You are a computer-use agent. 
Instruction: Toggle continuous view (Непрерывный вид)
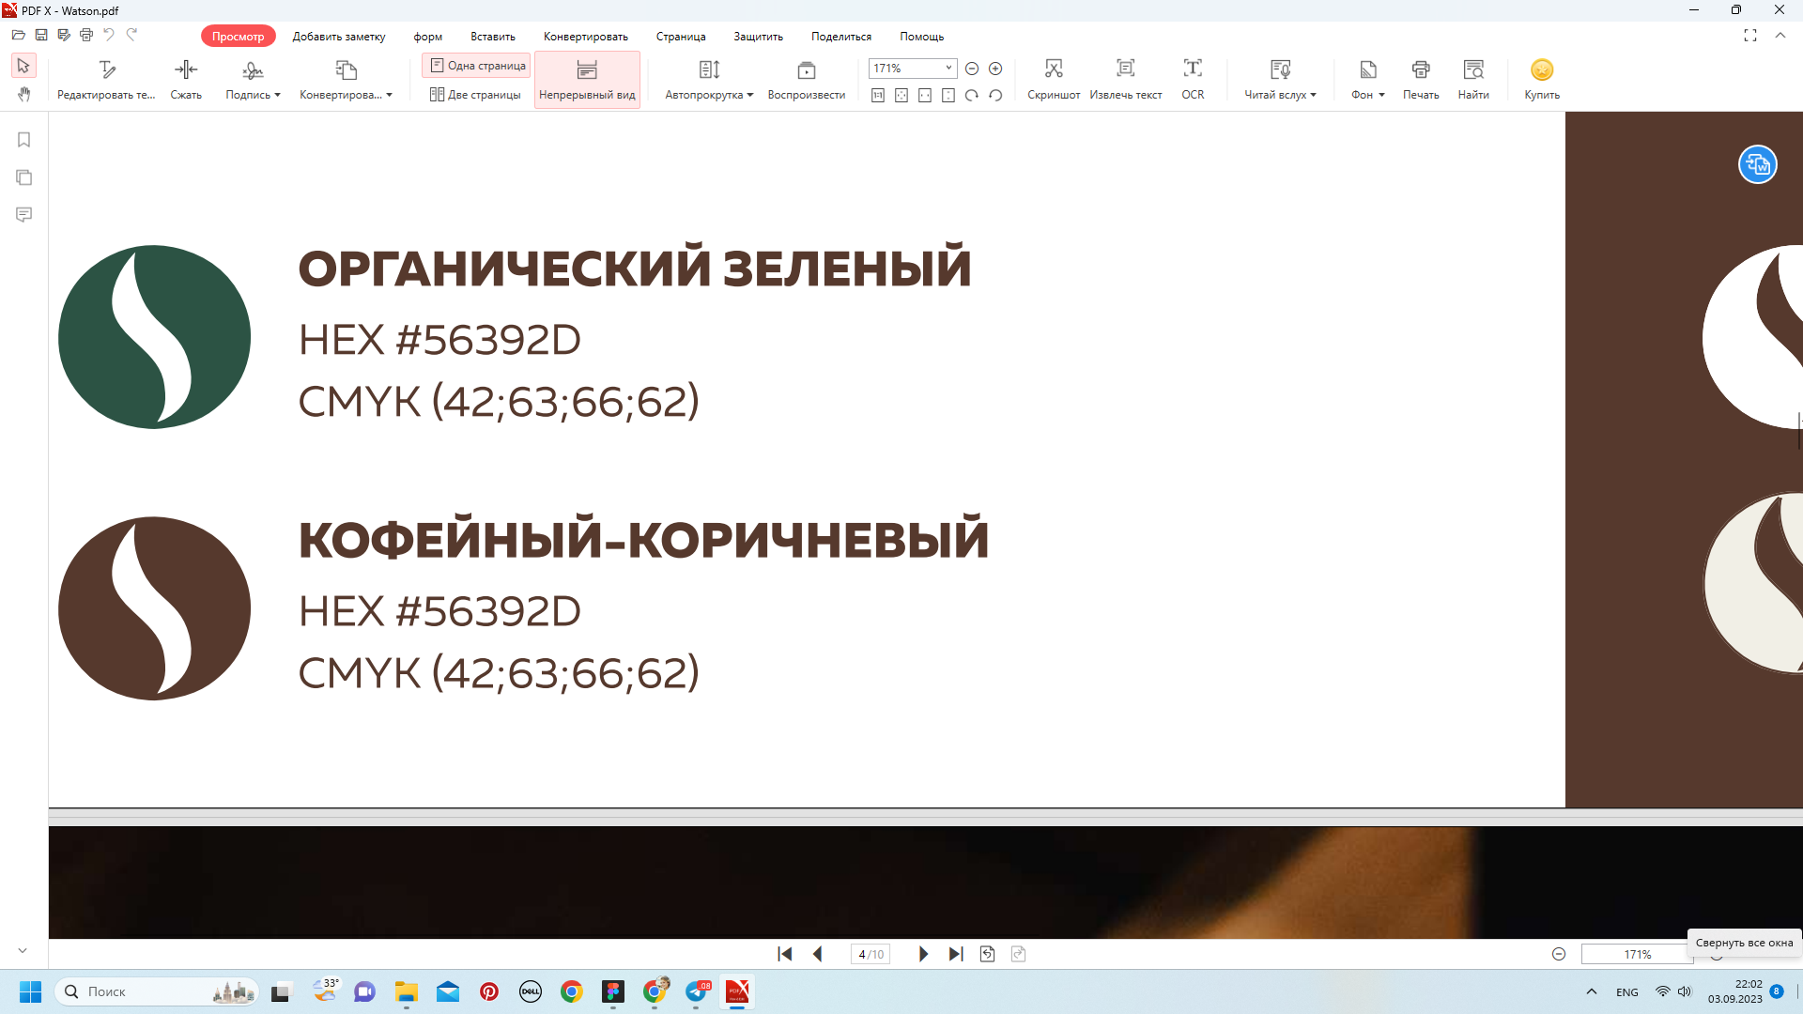587,80
